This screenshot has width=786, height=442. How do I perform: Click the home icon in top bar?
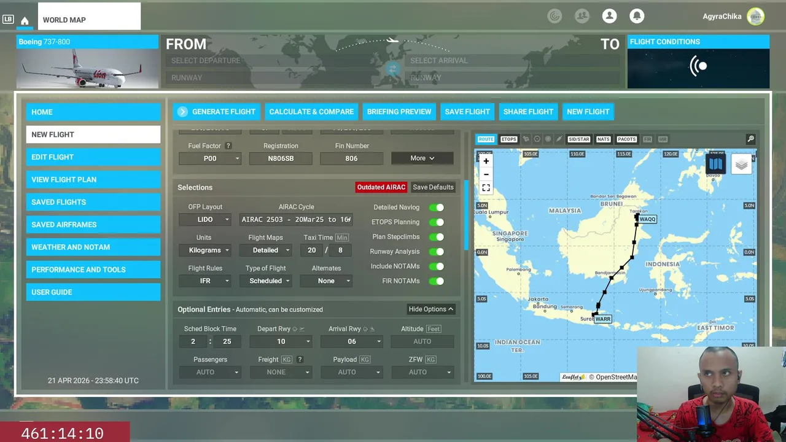25,21
